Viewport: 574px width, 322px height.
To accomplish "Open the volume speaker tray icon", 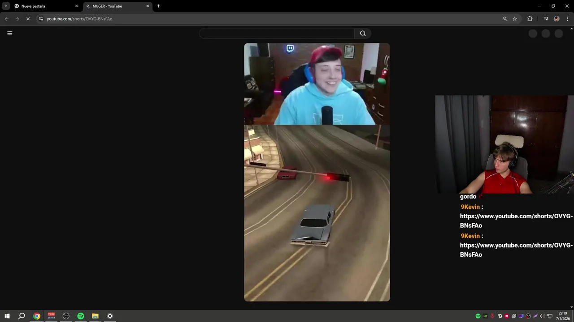I will pos(543,316).
